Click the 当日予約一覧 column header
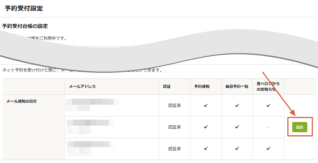Screen dimensions: 318x163 coord(235,87)
